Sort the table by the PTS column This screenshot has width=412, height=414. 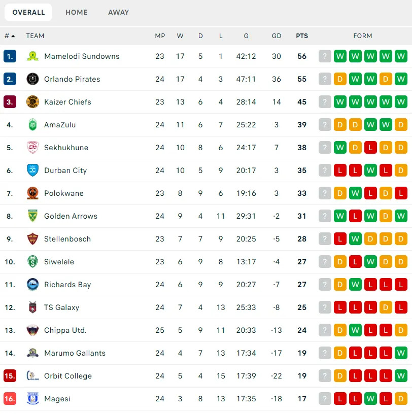[x=302, y=36]
